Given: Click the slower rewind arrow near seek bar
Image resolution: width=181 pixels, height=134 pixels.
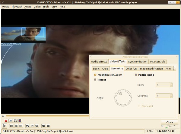Looking at the screenshot, I should (3, 116).
